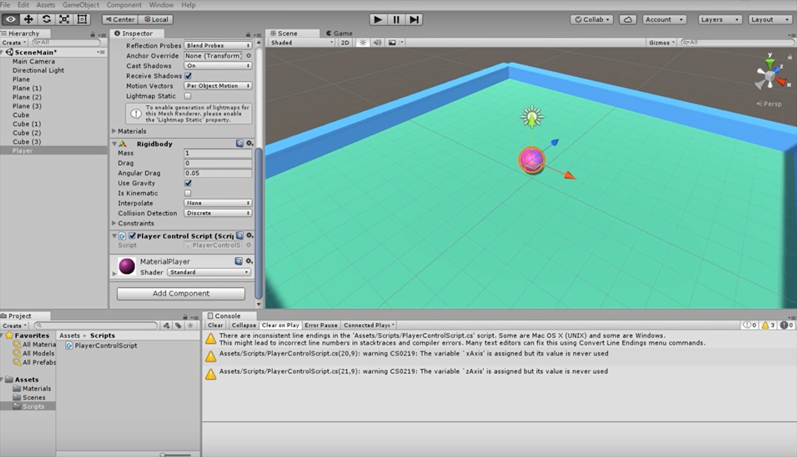
Task: Click the Mass input field
Action: tap(218, 153)
